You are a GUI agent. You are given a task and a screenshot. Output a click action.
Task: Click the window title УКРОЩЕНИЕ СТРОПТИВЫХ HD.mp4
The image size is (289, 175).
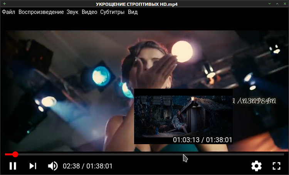tap(136, 4)
